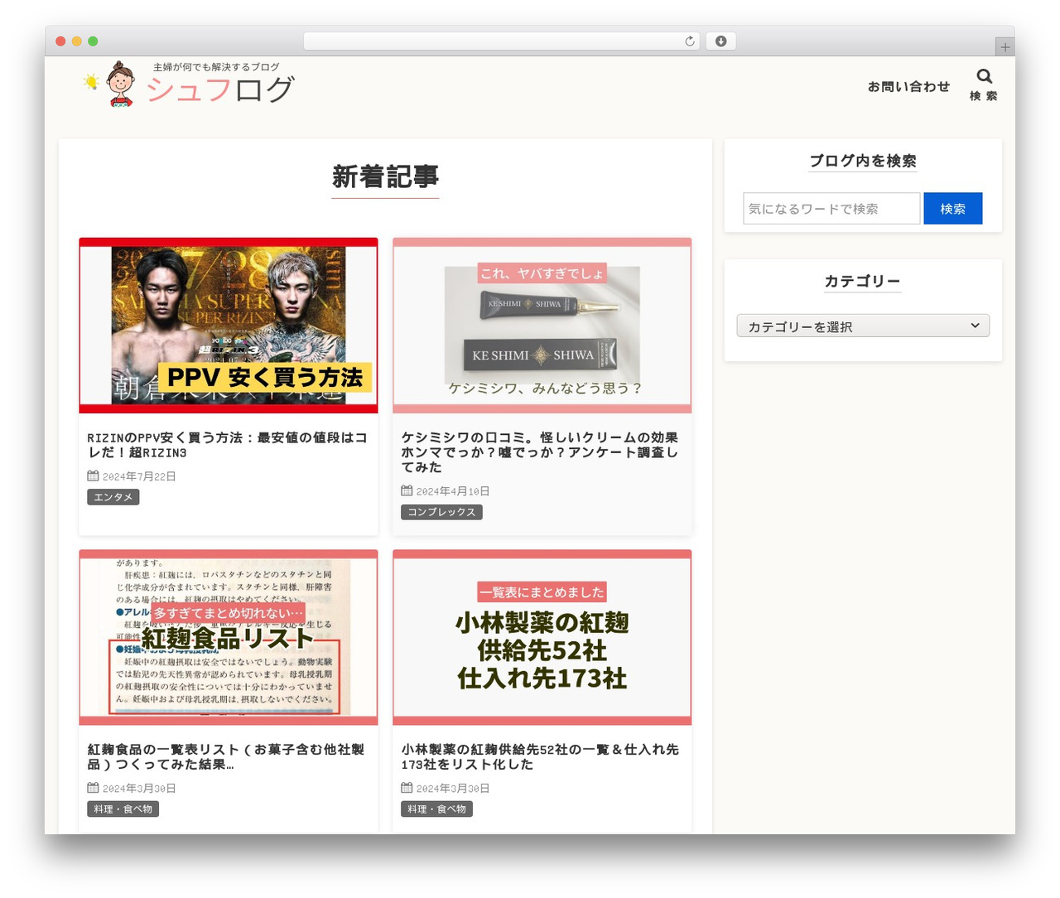Open ケシミシワの口コミ article title

(540, 452)
